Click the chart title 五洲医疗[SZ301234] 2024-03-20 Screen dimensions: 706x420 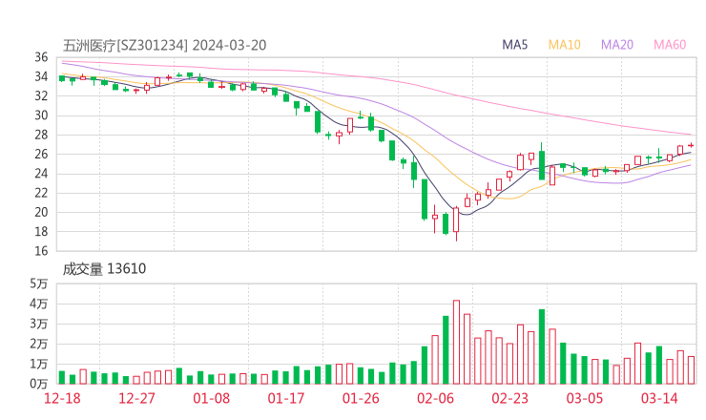click(164, 46)
